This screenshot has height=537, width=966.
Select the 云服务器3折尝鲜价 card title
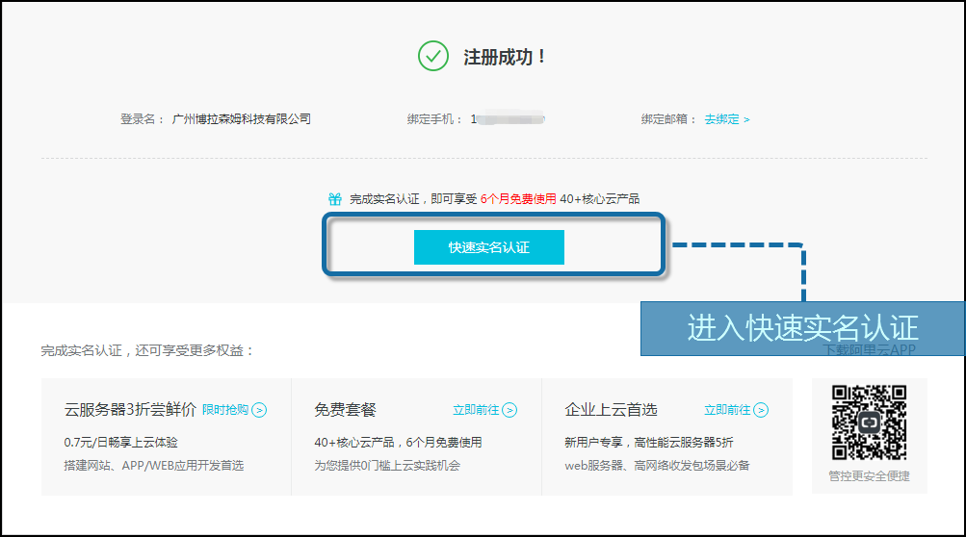(x=130, y=410)
